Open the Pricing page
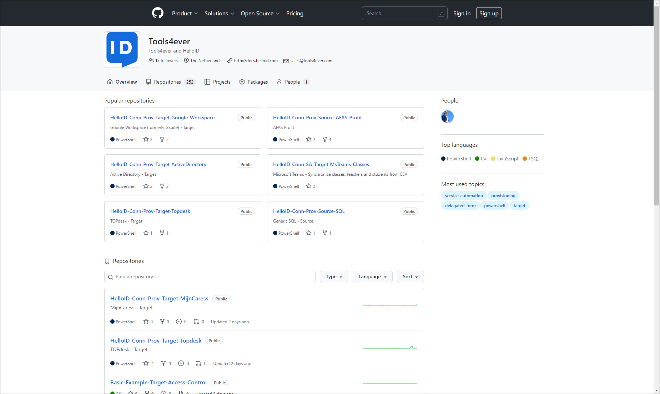 coord(294,13)
